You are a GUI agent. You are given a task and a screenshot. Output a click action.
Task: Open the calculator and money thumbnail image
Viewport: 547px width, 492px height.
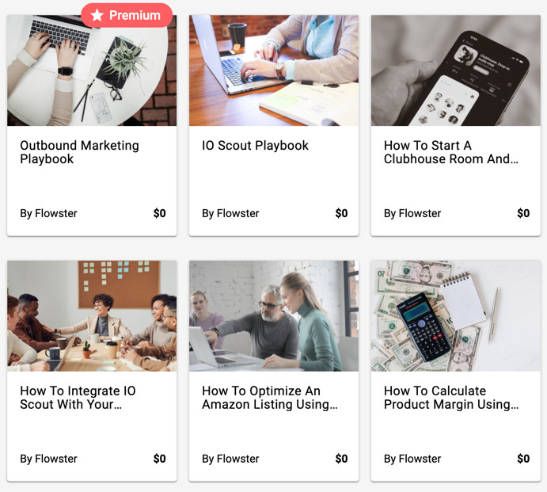coord(456,315)
